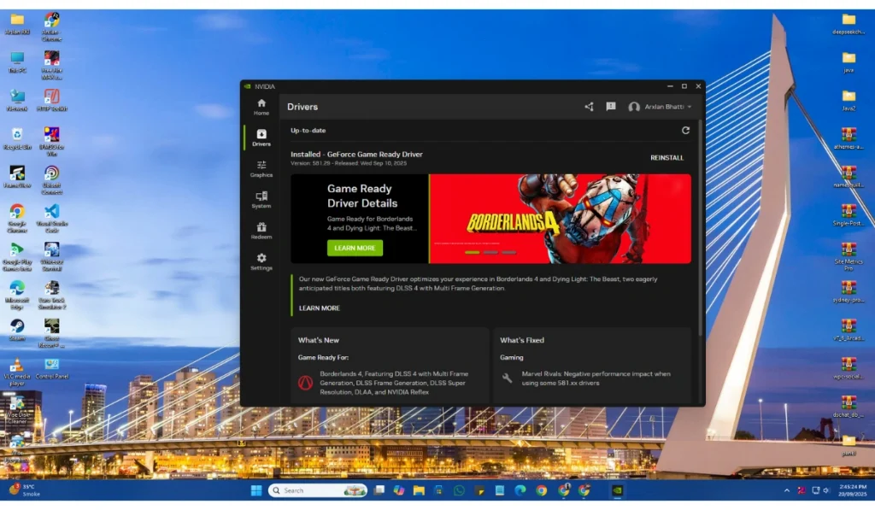Select the second banner carousel indicator
The image size is (875, 510).
pos(490,253)
